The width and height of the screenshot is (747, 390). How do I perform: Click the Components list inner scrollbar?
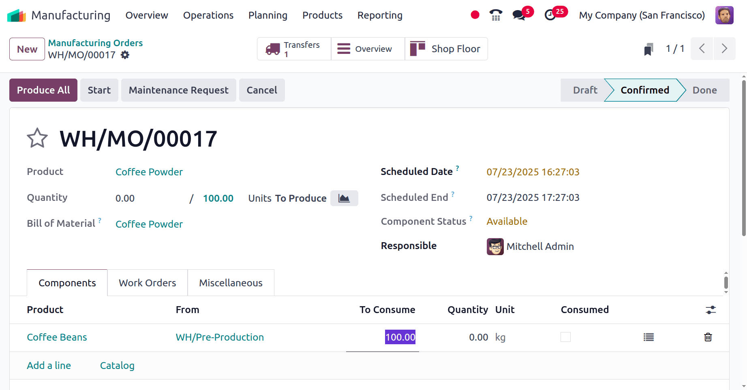(726, 283)
